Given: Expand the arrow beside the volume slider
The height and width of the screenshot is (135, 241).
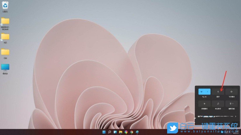Looking at the screenshot, I should tap(235, 116).
